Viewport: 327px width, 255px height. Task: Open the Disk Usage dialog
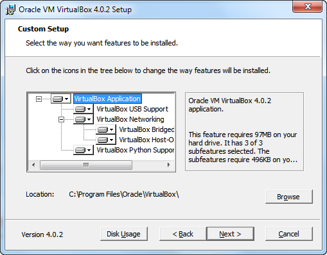tap(124, 234)
